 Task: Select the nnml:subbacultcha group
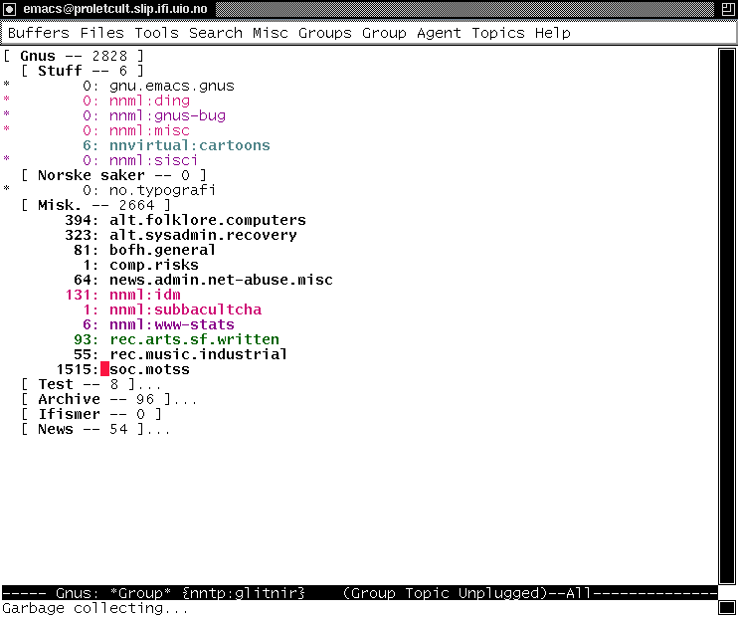click(185, 309)
